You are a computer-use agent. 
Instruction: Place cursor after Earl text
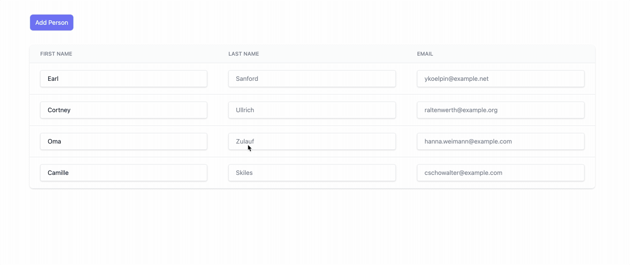click(x=59, y=79)
